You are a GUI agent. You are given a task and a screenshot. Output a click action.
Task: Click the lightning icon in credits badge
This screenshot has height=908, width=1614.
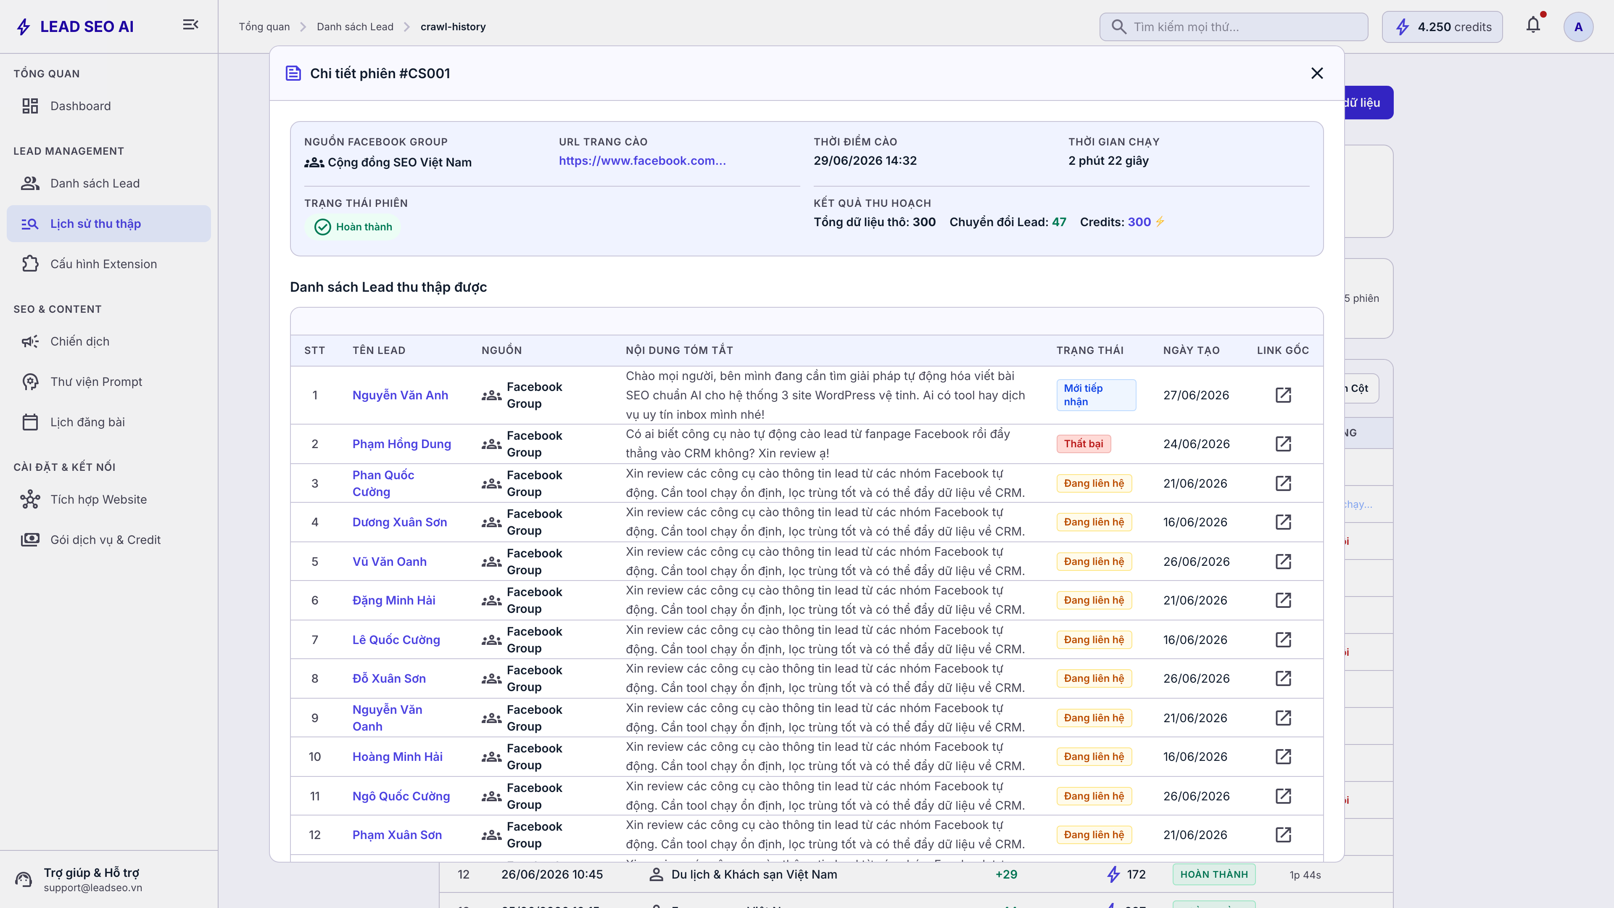click(1402, 27)
